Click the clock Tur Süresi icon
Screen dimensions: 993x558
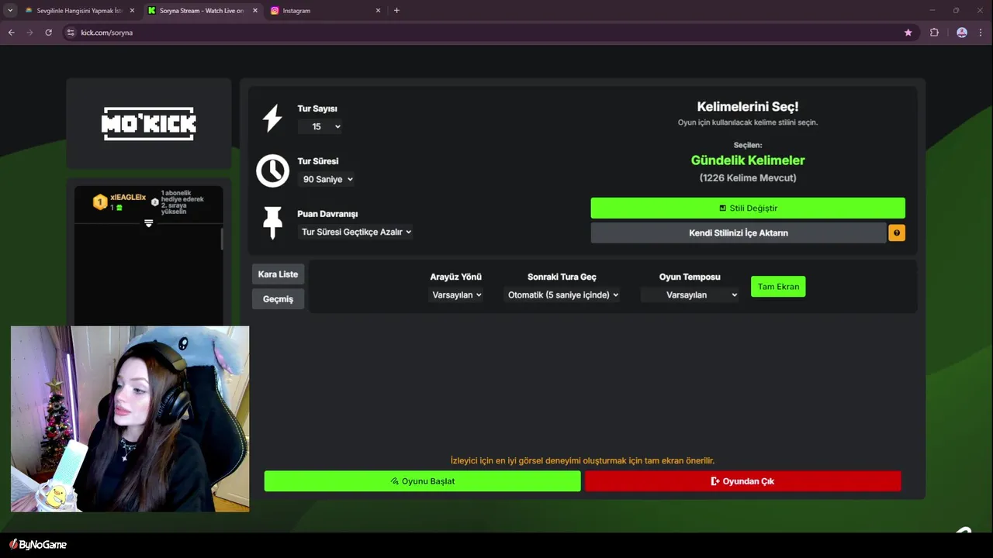273,170
